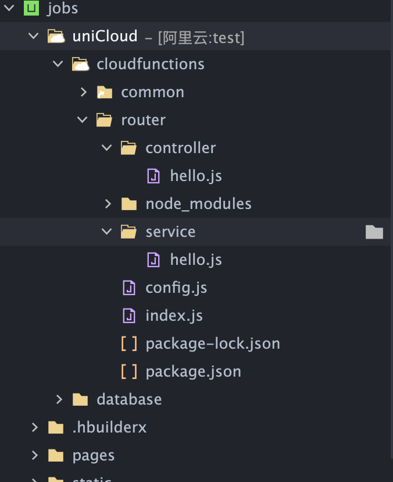Image resolution: width=393 pixels, height=482 pixels.
Task: Open the package.json file
Action: (x=193, y=371)
